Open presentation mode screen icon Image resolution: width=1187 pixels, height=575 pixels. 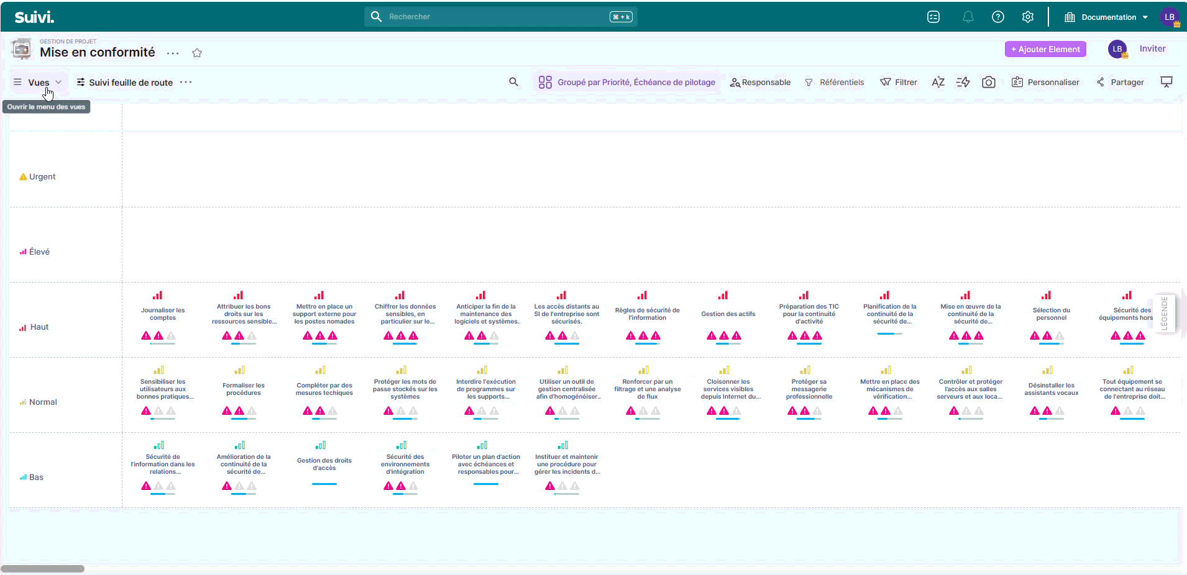tap(1166, 83)
